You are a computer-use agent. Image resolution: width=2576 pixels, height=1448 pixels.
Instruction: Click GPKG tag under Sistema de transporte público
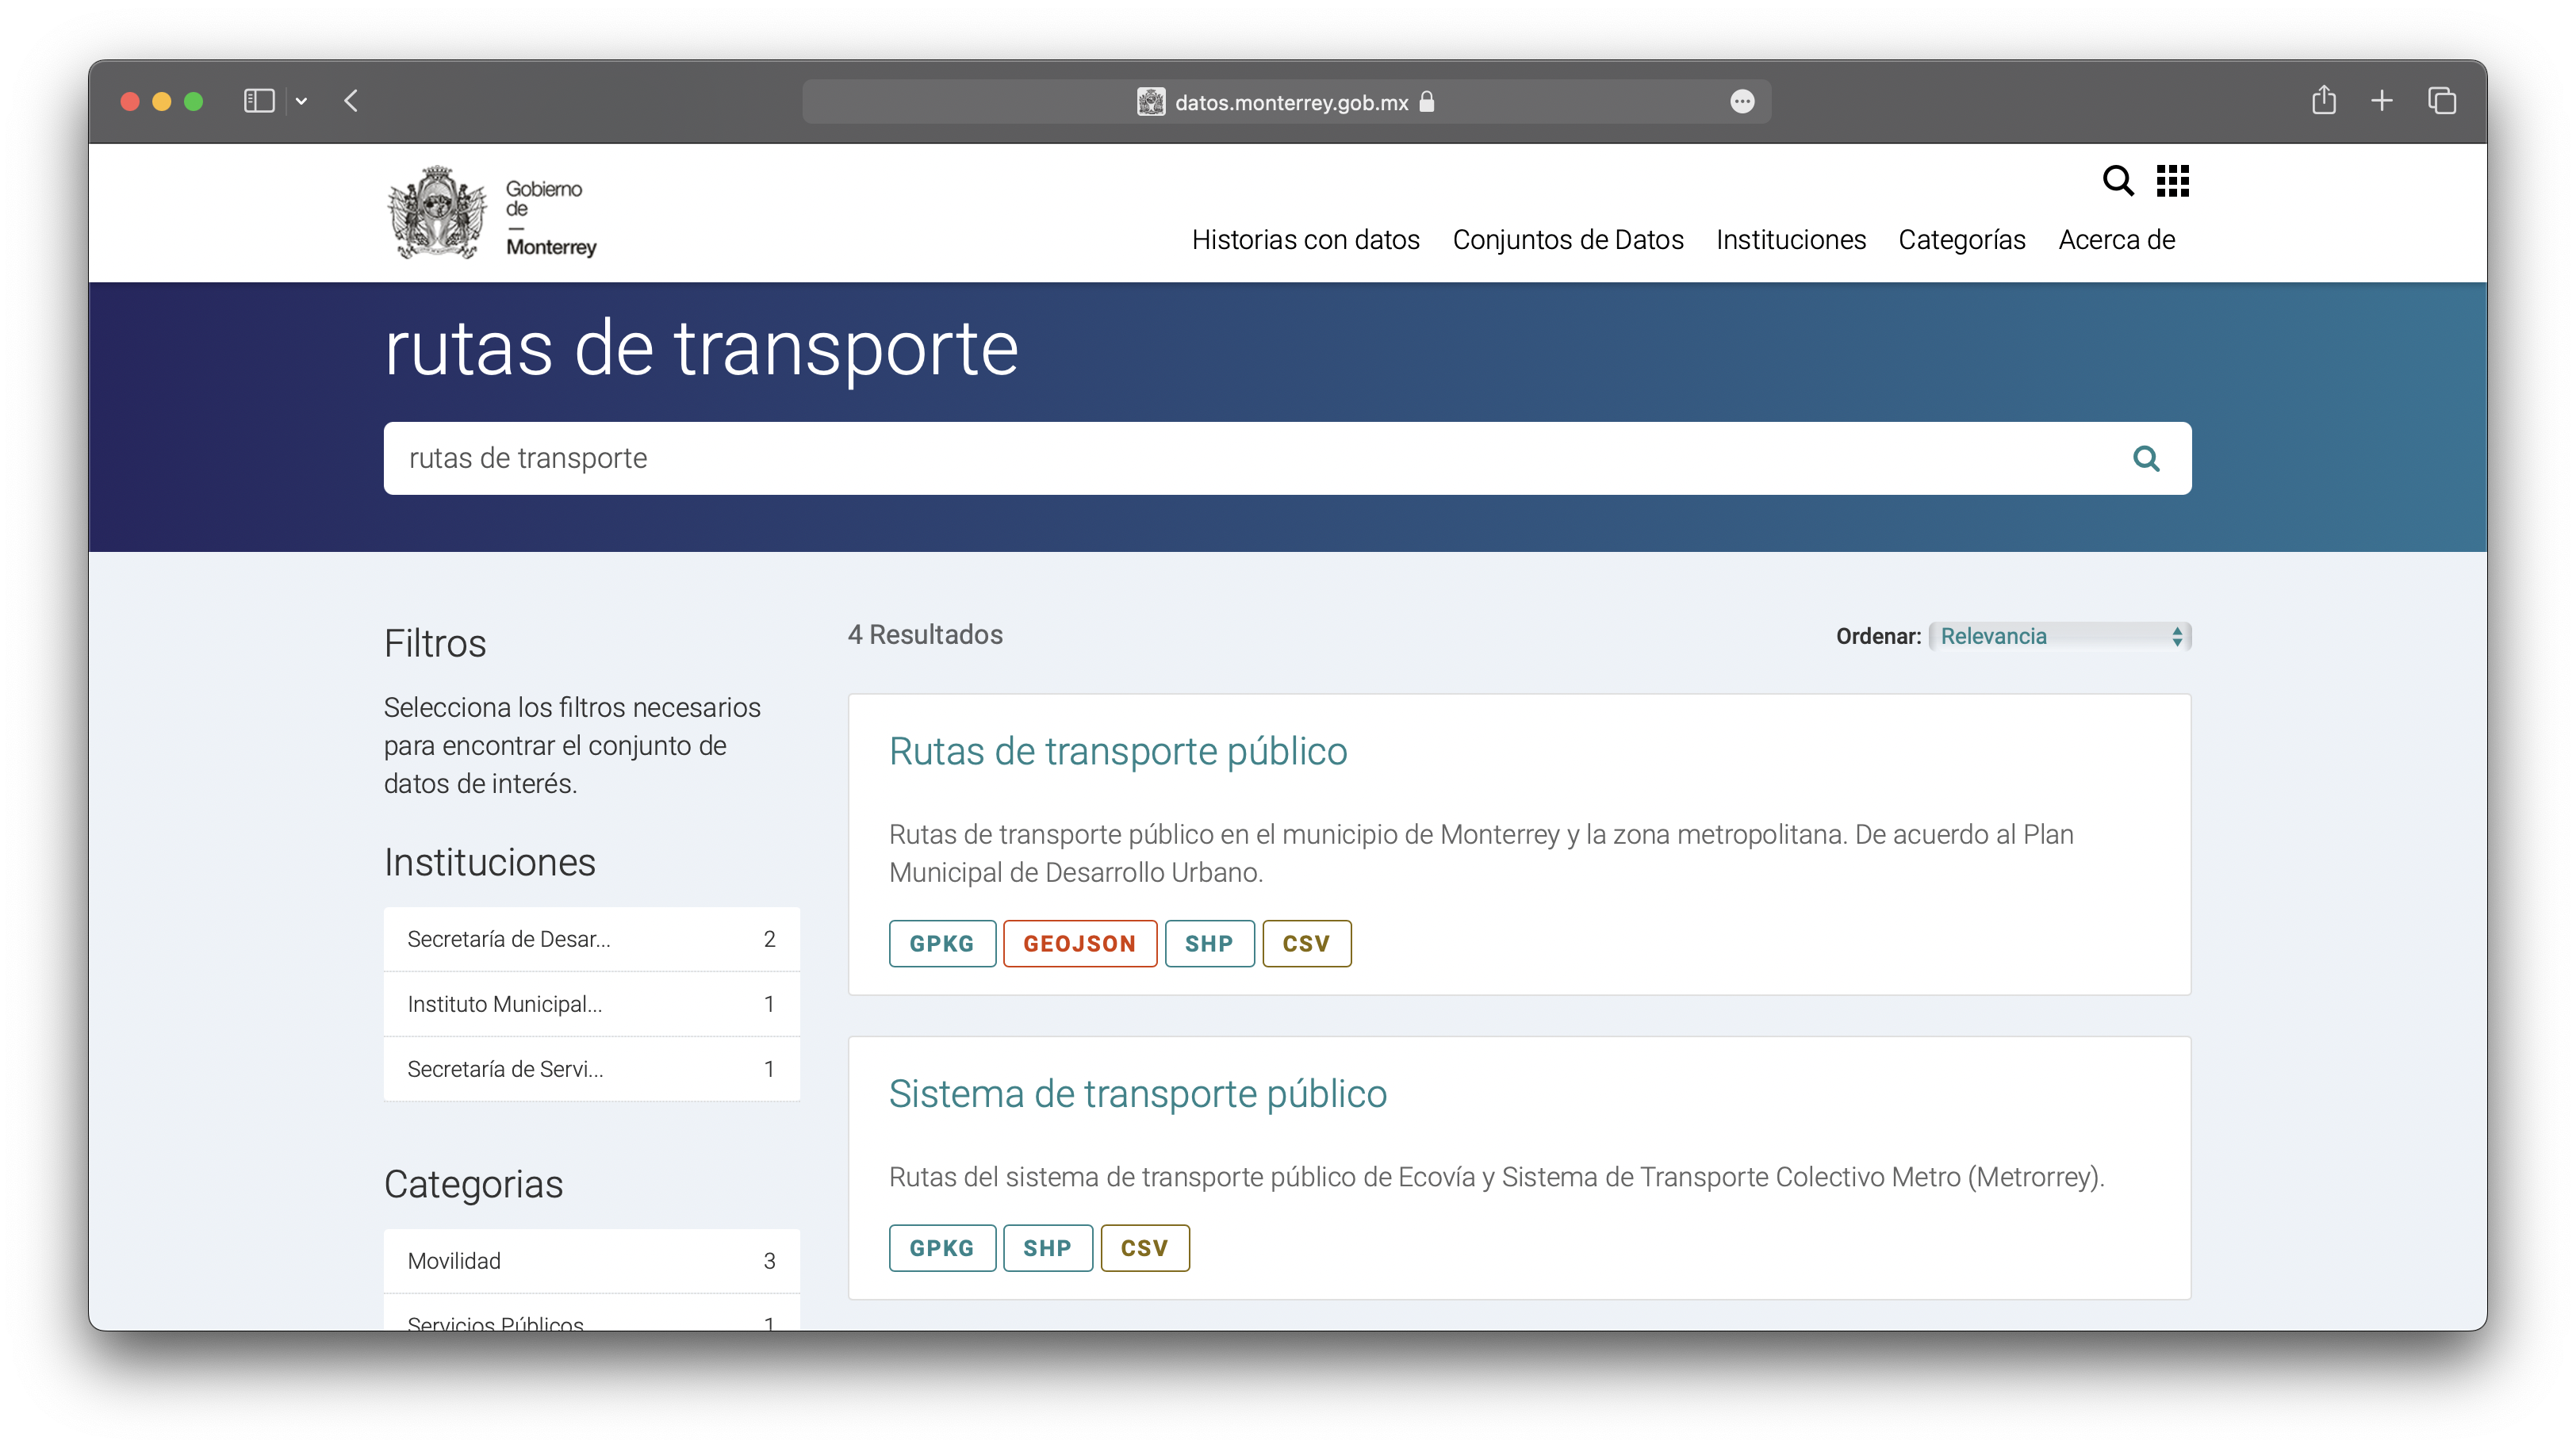(942, 1247)
